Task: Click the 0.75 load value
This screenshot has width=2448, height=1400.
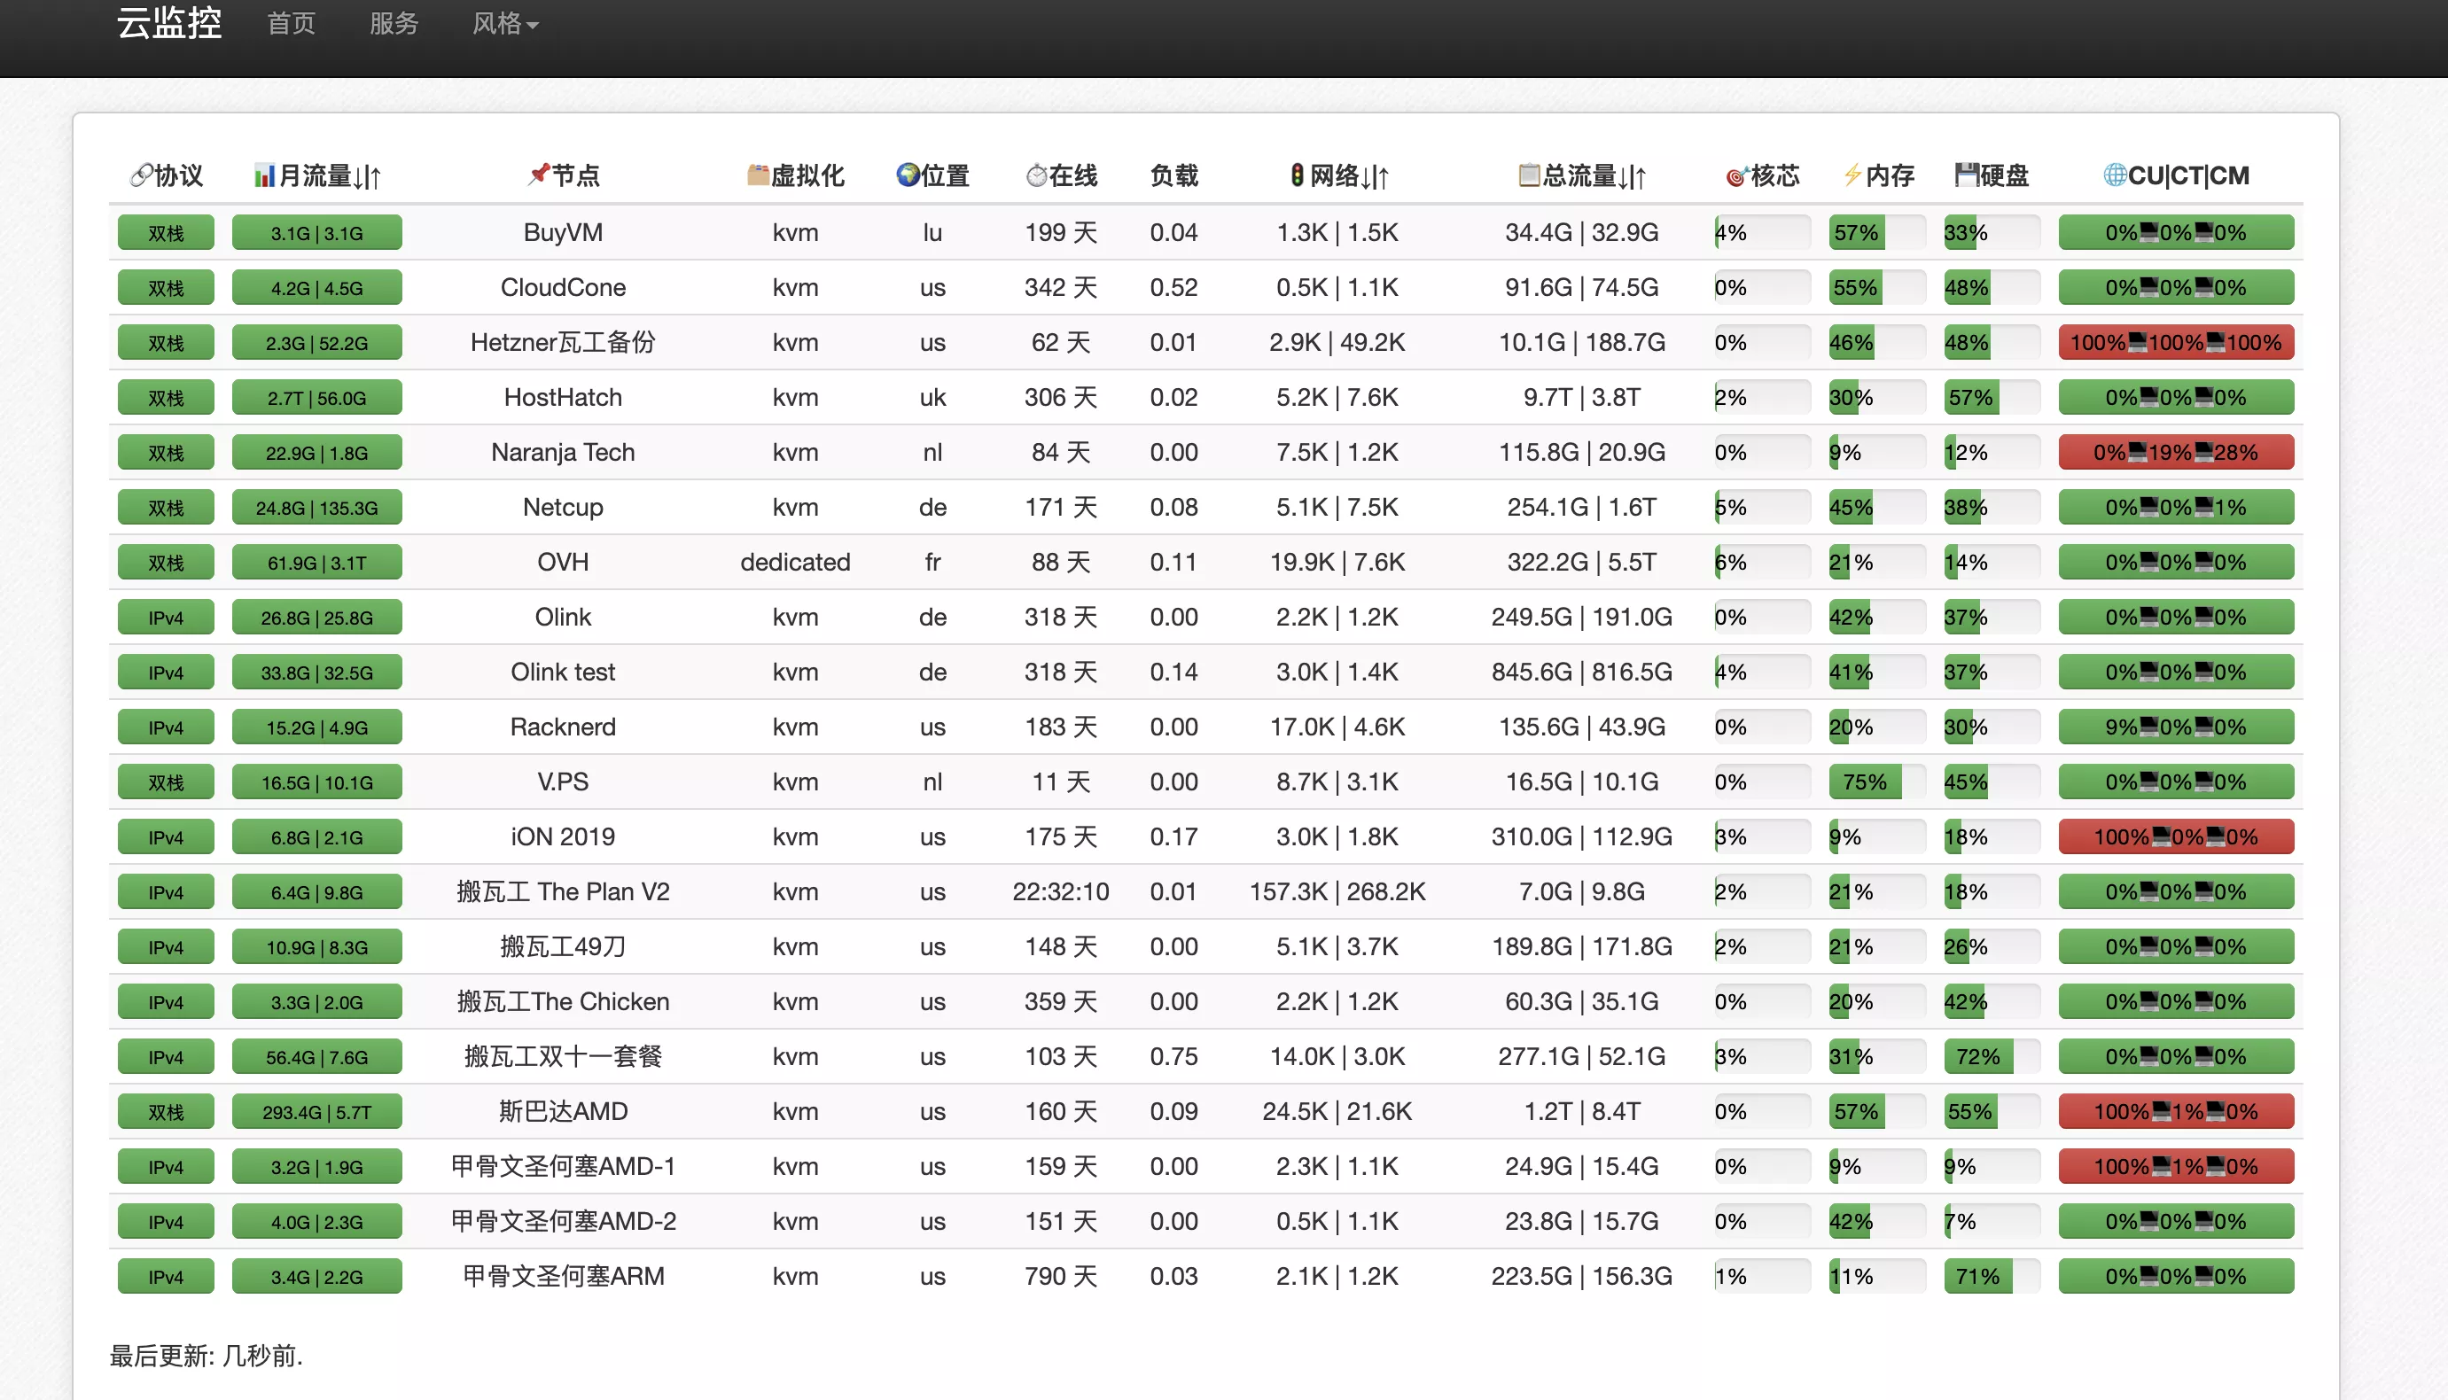Action: click(1173, 1058)
